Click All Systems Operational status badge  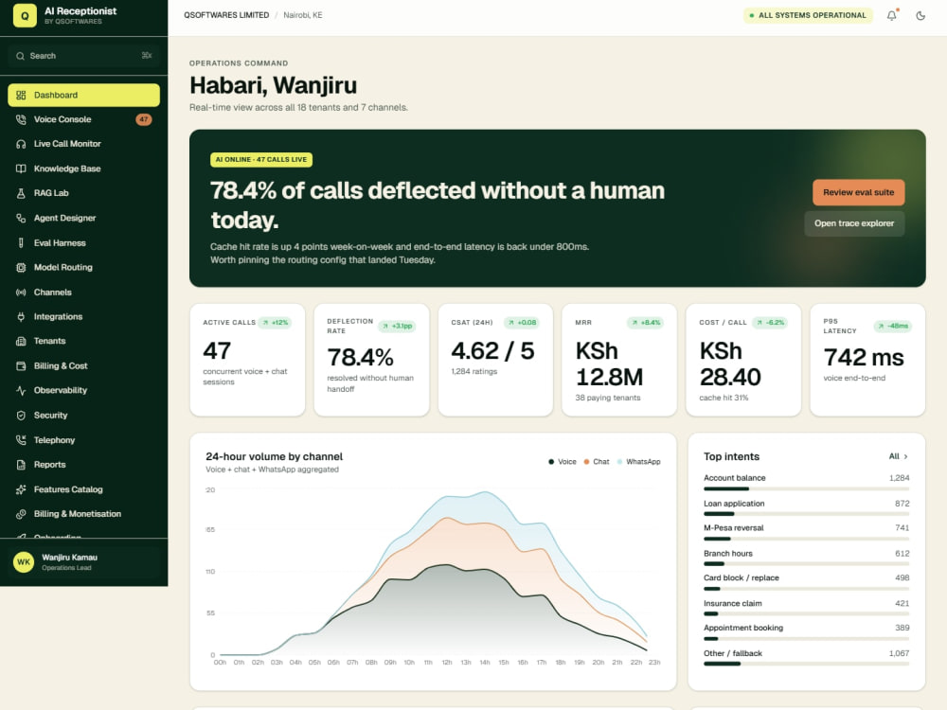tap(808, 16)
